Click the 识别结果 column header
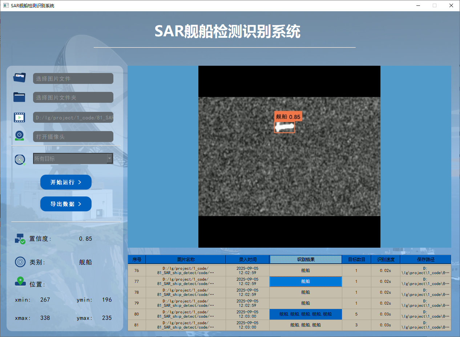The height and width of the screenshot is (337, 460). tap(306, 259)
